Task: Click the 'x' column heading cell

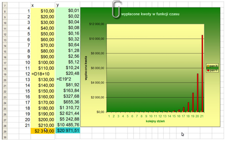Action: (43, 5)
